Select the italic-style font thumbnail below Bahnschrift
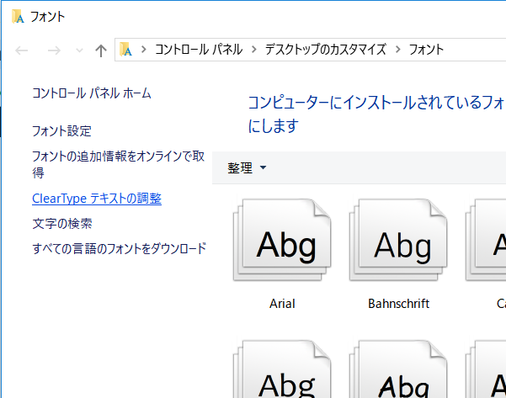 (398, 369)
